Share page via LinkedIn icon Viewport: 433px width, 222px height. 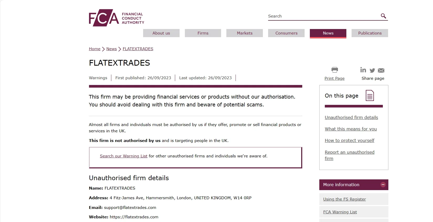point(363,70)
